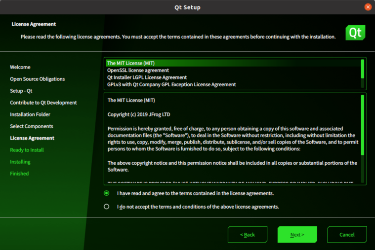Click Finished sidebar step
The width and height of the screenshot is (375, 250).
pos(19,174)
